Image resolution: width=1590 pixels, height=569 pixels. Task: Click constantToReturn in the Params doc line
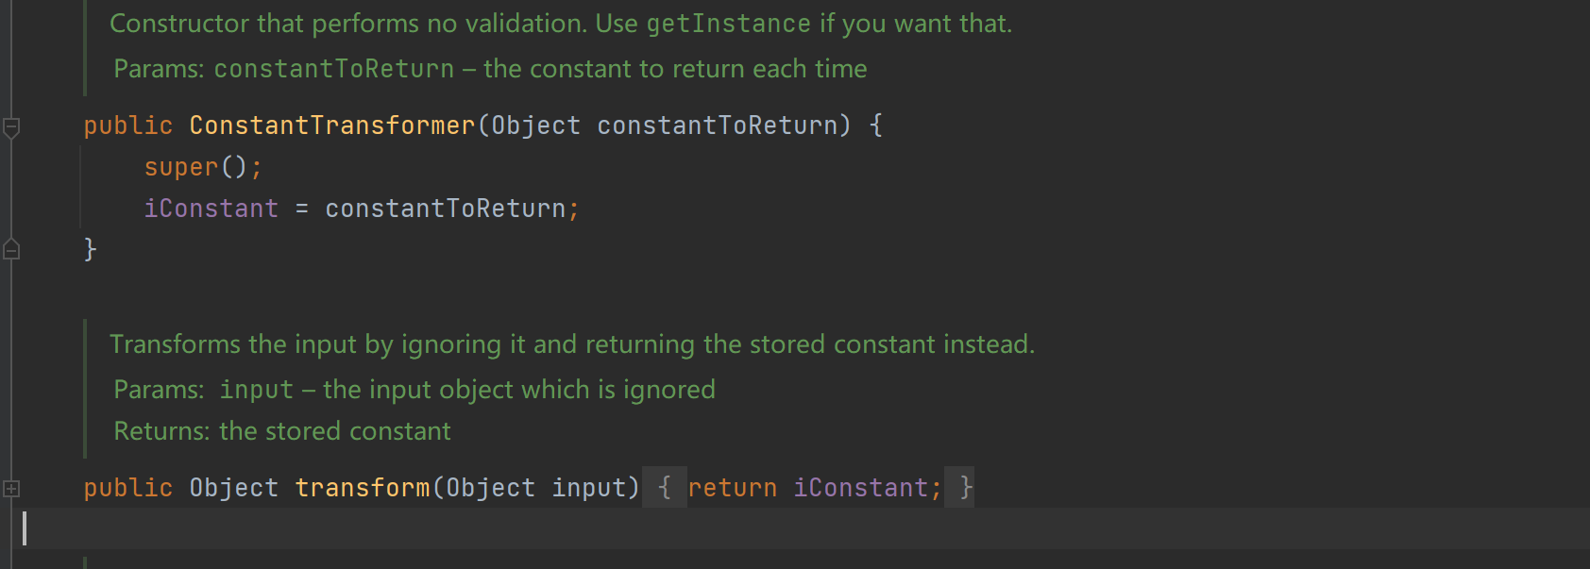(334, 69)
